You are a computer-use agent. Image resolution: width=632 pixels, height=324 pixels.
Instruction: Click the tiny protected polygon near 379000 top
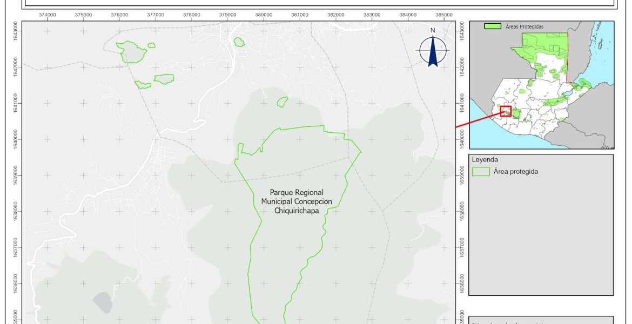click(x=239, y=42)
